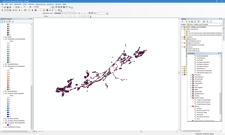The image size is (225, 135).
Task: Open the Bookmarks menu
Action: [18, 4]
